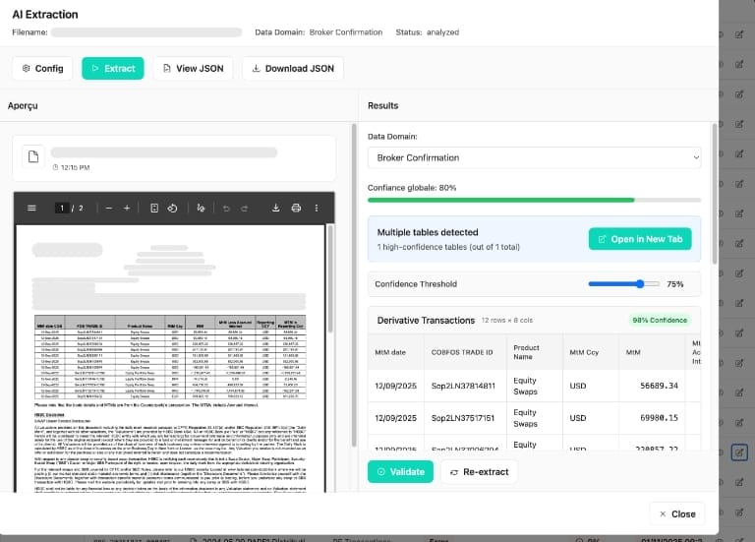Click the Results panel scrollbar
This screenshot has width=755, height=542.
pyautogui.click(x=714, y=193)
